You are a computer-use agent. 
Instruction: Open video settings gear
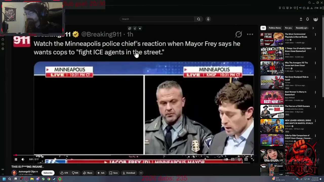239,159
